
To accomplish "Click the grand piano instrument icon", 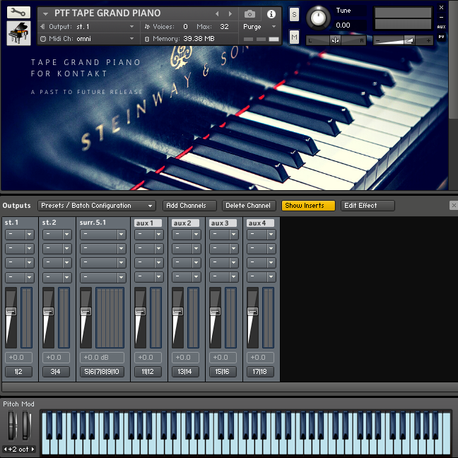I will tap(18, 34).
